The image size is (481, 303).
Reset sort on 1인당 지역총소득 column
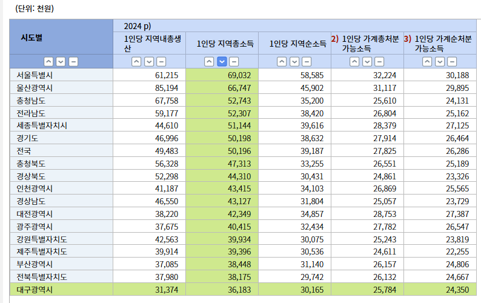tap(234, 61)
